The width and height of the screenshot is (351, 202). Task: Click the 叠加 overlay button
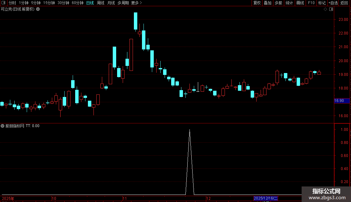tap(267, 3)
